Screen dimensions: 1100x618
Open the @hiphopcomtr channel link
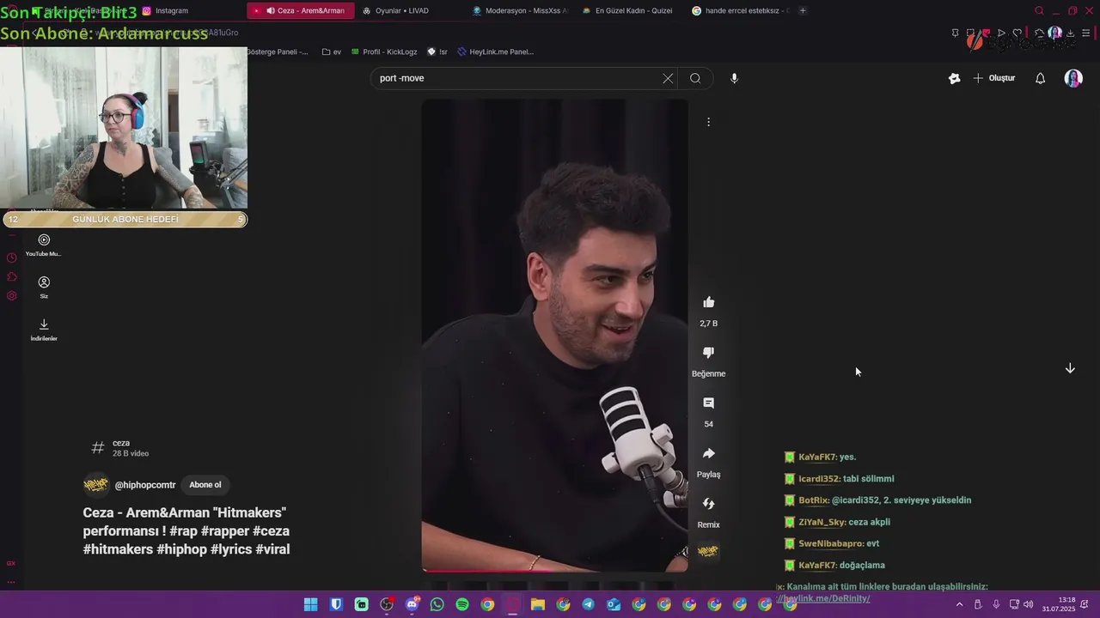[x=145, y=485]
